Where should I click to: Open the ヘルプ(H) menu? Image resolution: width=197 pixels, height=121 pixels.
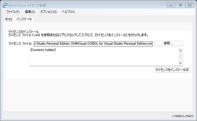pyautogui.click(x=68, y=12)
